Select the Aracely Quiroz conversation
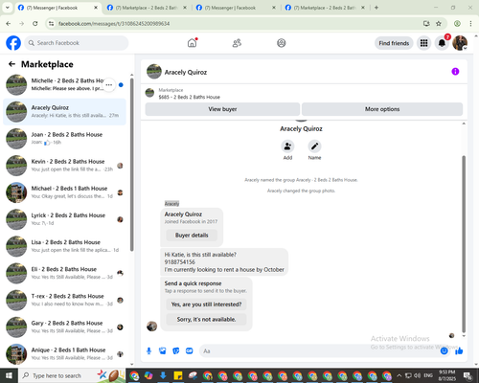 point(64,112)
